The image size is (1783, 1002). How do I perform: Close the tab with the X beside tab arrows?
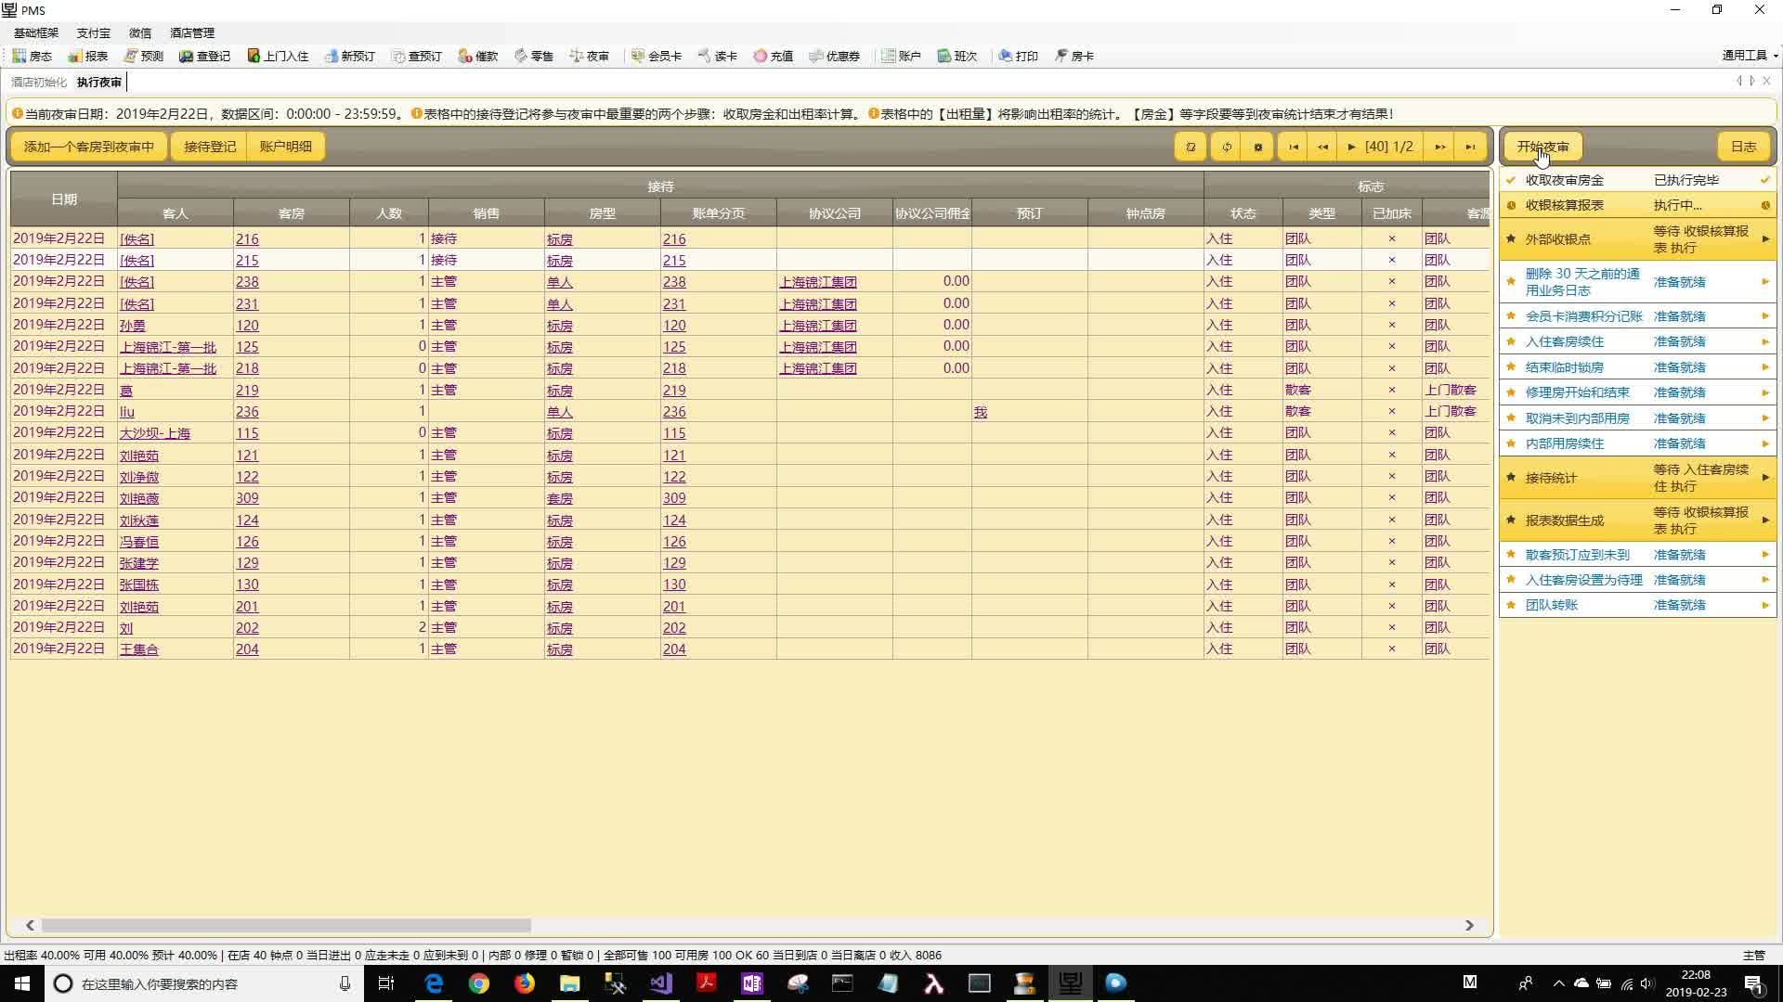[1767, 82]
